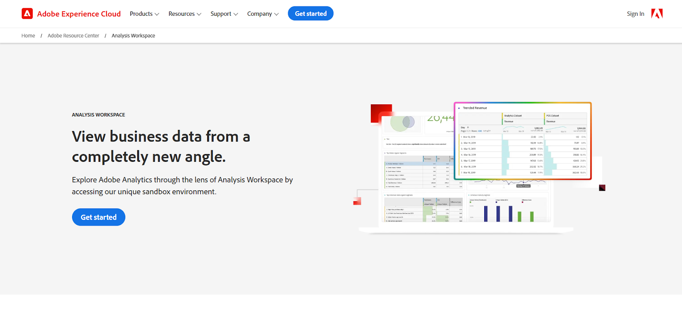Screen dimensions: 682x327
Task: Click the Sign In link
Action: (636, 14)
